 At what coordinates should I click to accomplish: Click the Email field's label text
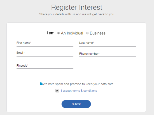click(x=21, y=53)
